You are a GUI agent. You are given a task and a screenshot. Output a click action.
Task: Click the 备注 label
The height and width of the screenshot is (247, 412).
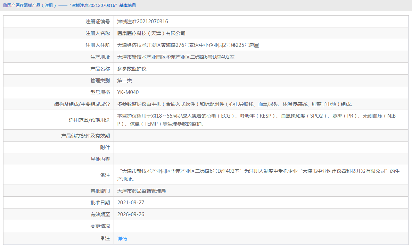105,175
